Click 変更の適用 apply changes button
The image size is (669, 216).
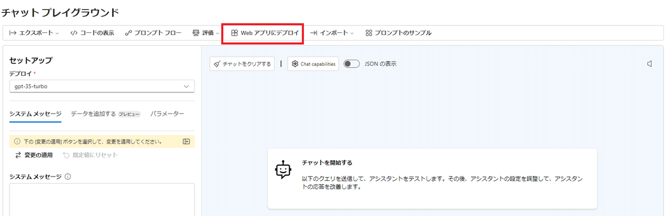click(33, 155)
